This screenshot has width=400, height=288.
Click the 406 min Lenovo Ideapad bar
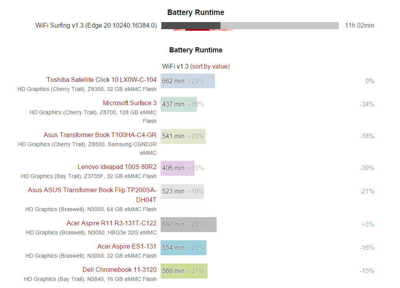(x=177, y=168)
